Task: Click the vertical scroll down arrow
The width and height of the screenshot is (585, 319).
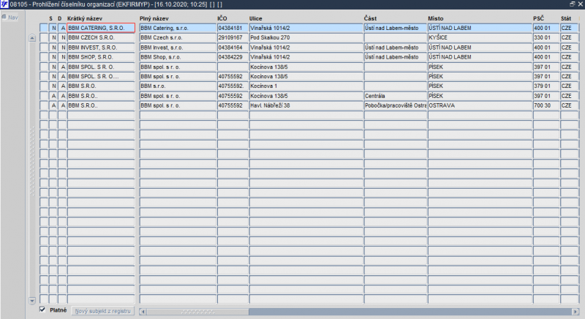Action: pos(32,301)
